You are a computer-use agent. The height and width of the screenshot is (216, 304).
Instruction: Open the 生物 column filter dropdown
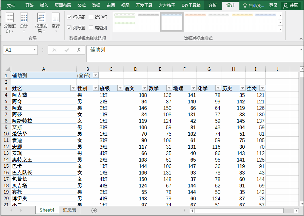262,88
